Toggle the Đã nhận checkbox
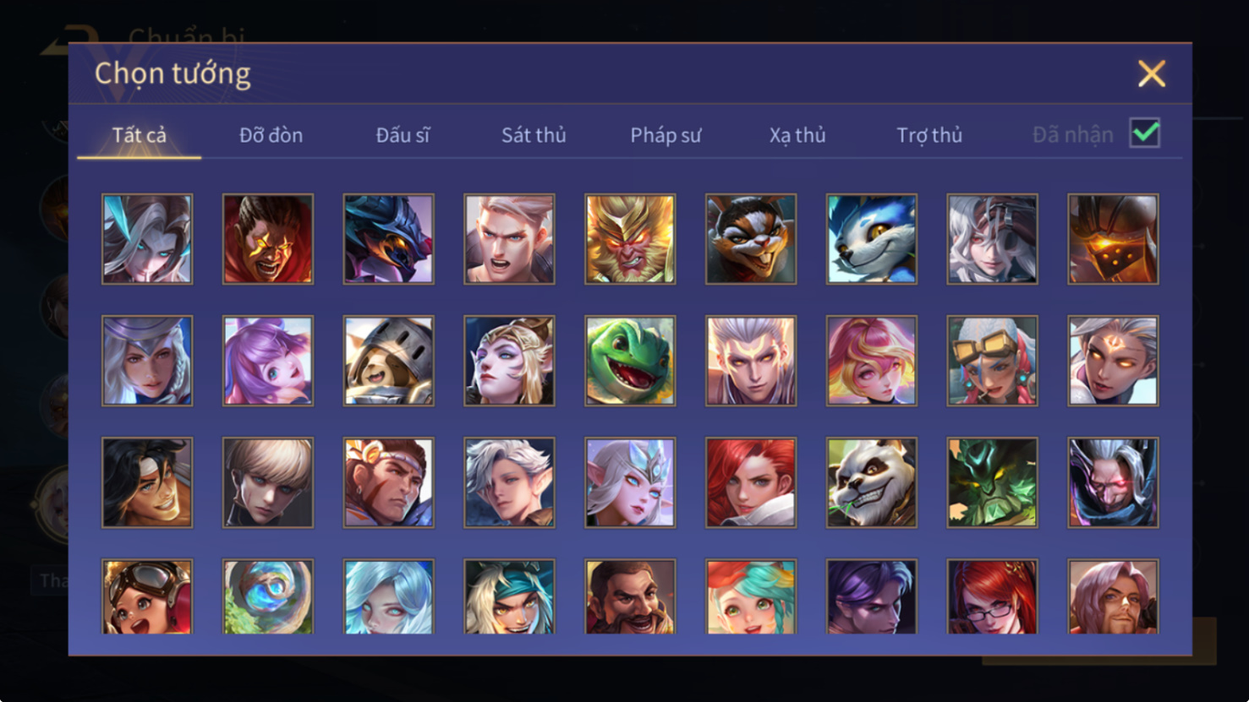The image size is (1249, 702). coord(1145,133)
